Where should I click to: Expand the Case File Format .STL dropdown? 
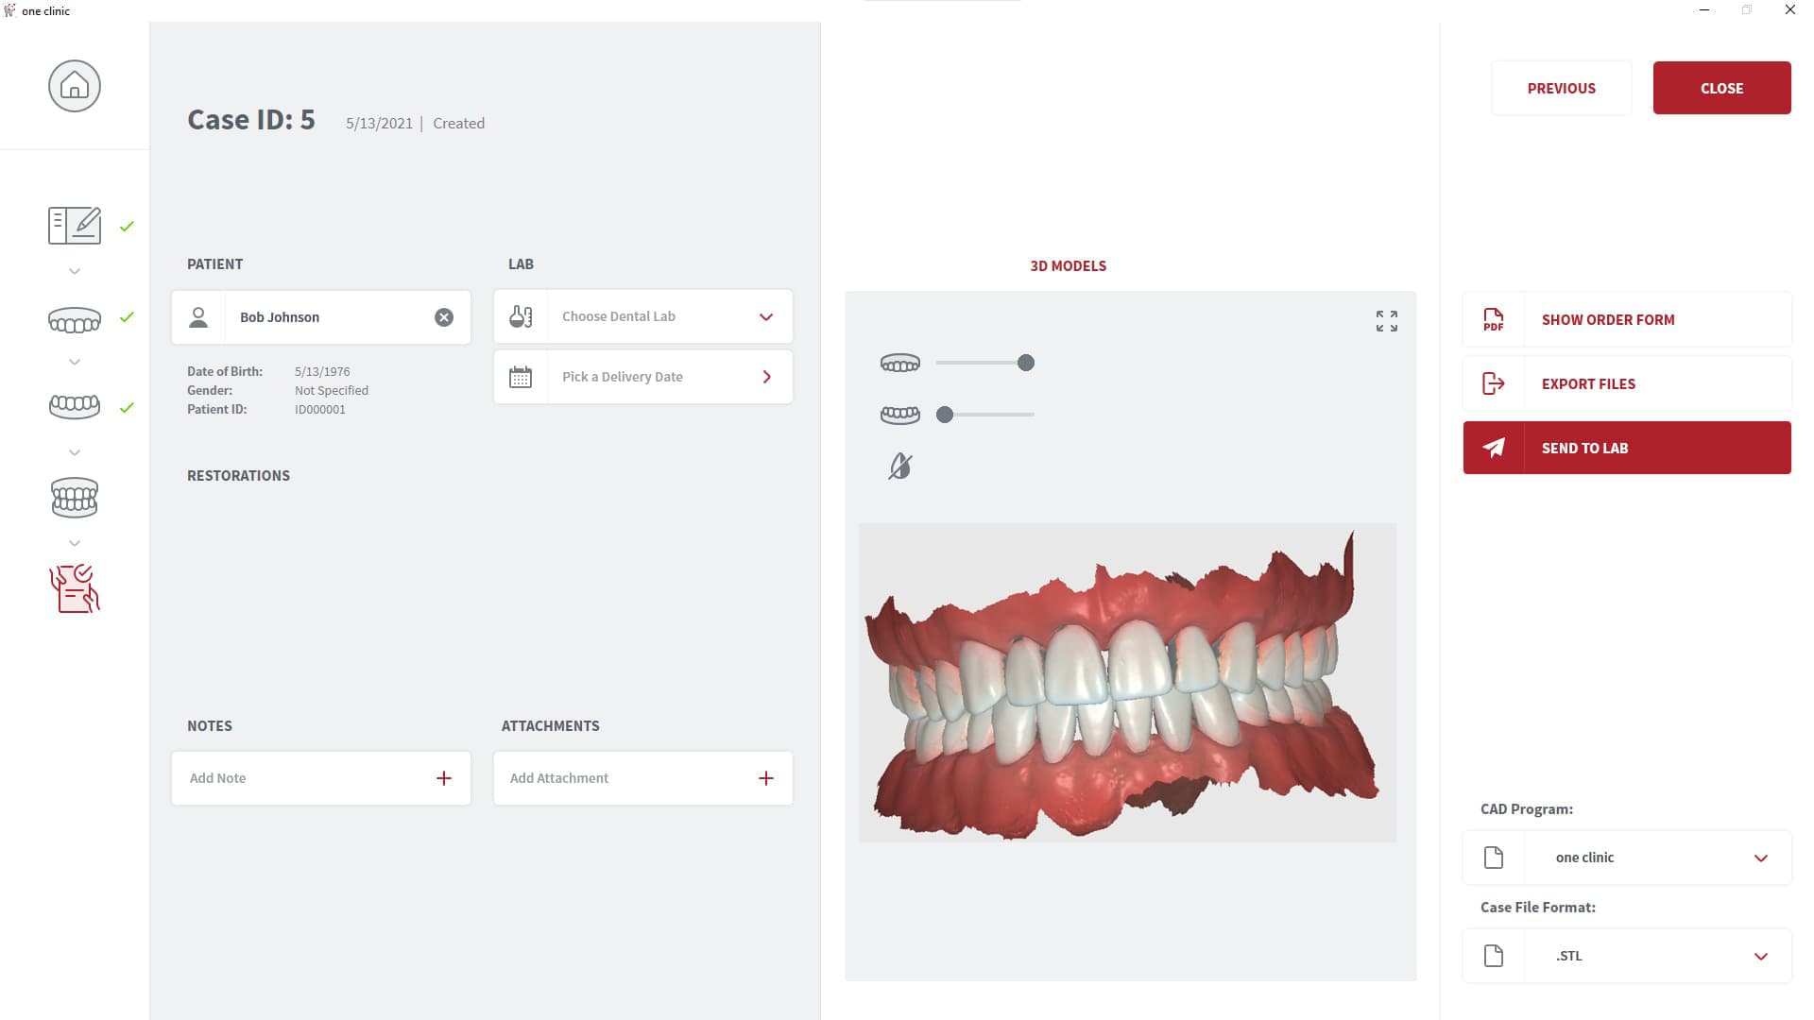pyautogui.click(x=1760, y=955)
